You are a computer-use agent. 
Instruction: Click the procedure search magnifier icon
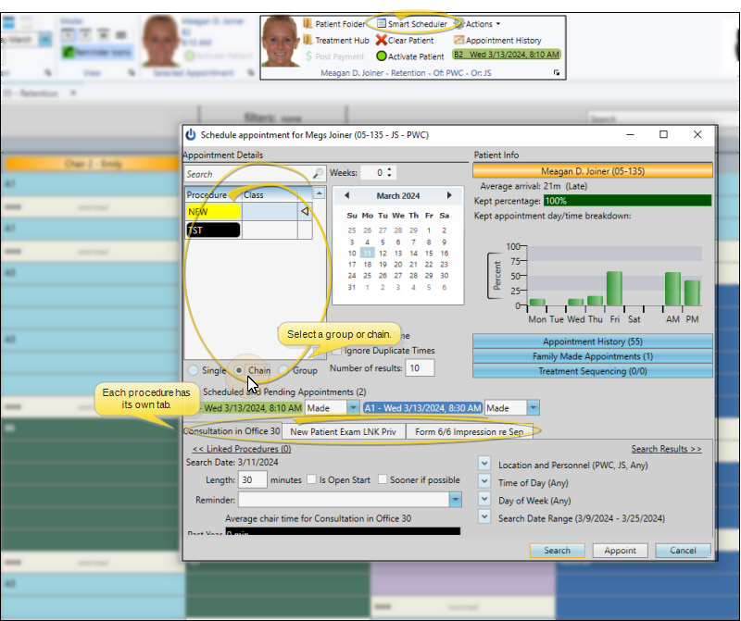coord(317,174)
